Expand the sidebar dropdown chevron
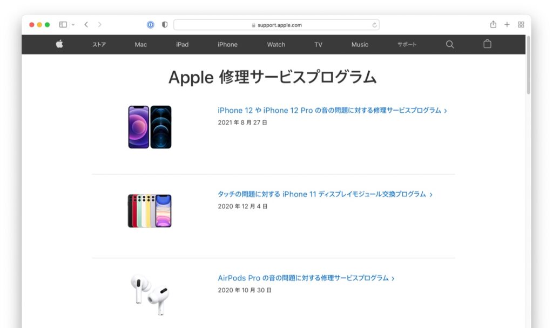 coord(73,25)
